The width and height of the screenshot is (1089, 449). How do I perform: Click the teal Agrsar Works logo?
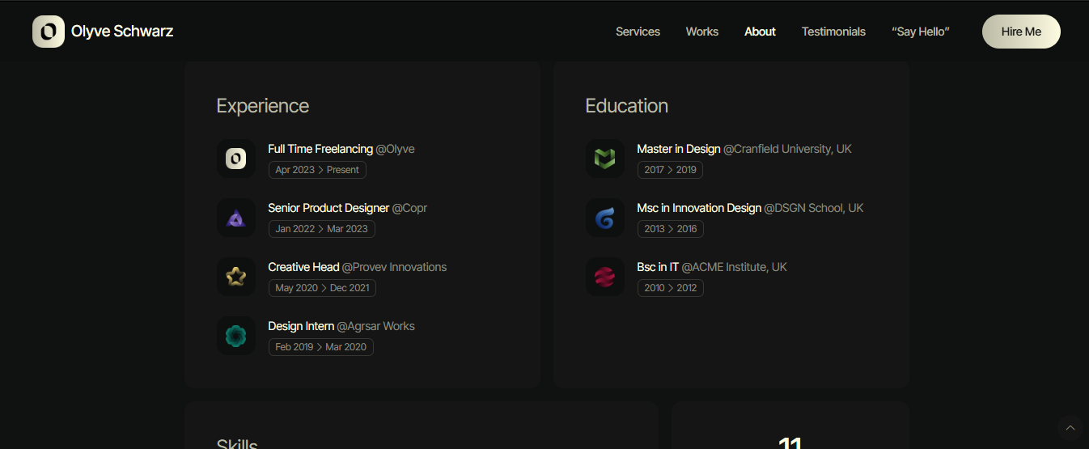coord(236,336)
